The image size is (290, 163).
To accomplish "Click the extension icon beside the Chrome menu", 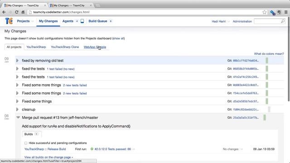I will pyautogui.click(x=279, y=12).
